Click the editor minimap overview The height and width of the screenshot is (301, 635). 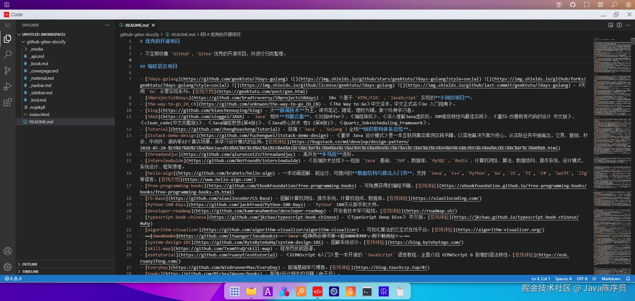point(612,156)
